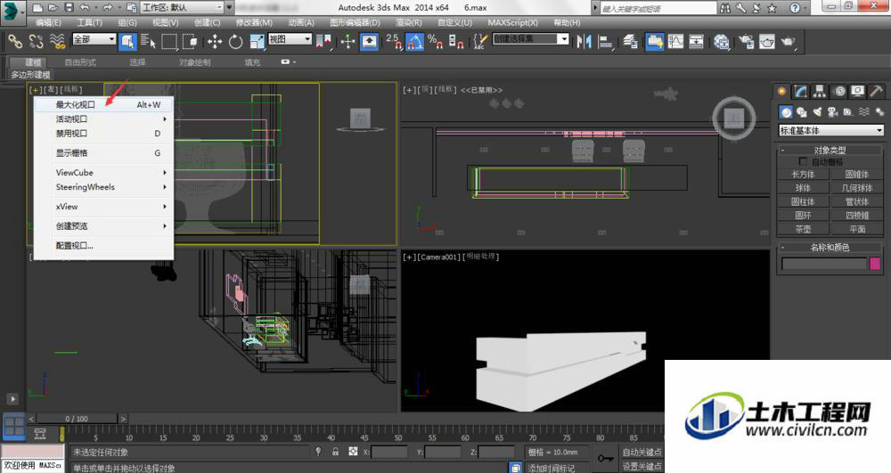Image resolution: width=891 pixels, height=473 pixels.
Task: Open the Hierarchy panel tab
Action: coord(820,91)
